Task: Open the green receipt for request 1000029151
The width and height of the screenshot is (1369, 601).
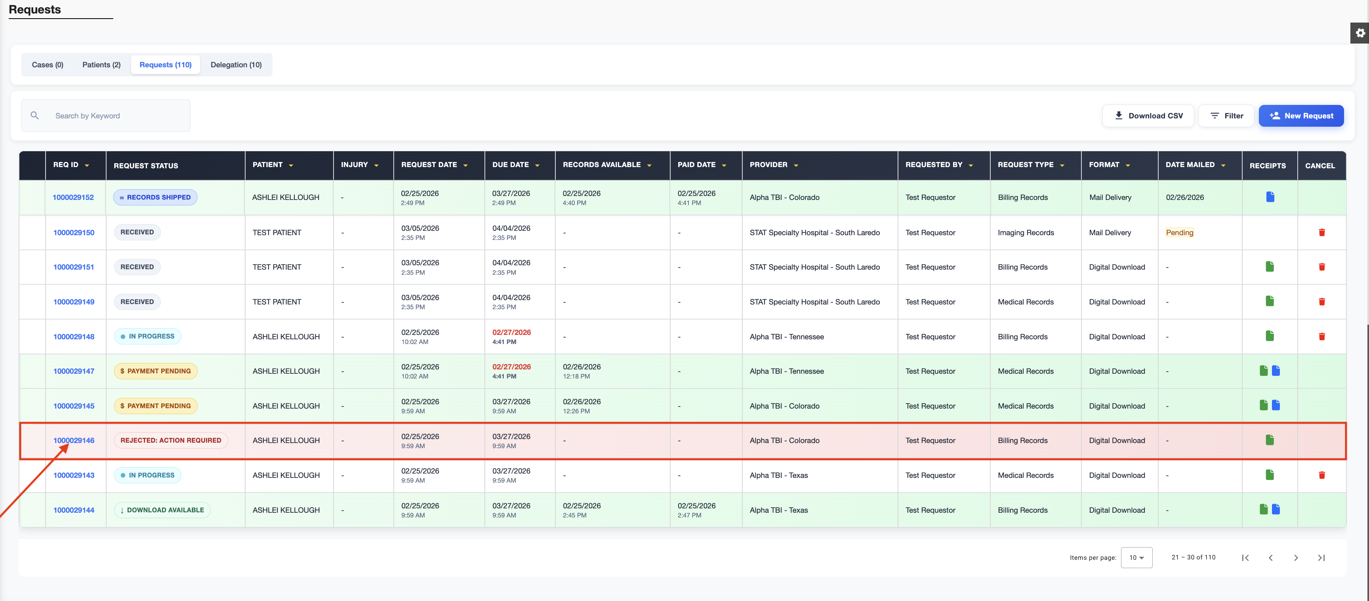Action: 1269,267
